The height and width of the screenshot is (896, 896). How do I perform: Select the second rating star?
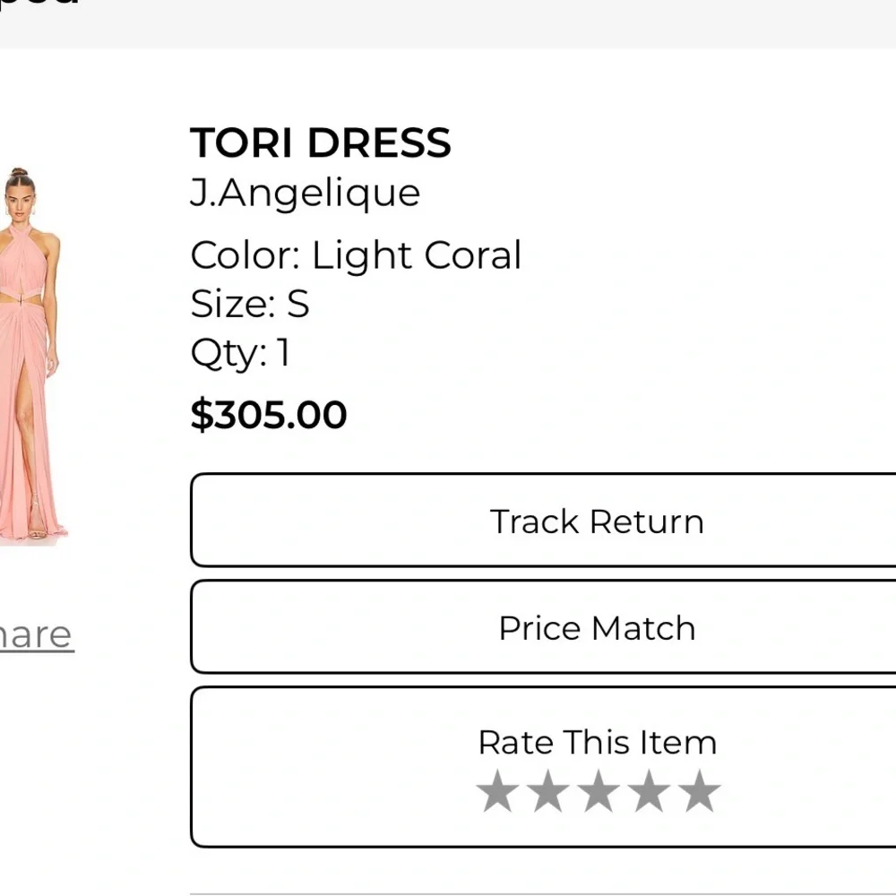(549, 792)
